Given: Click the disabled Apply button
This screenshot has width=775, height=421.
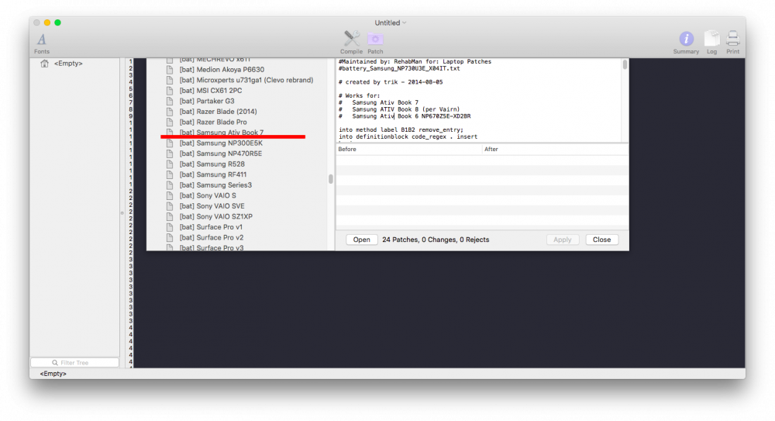Looking at the screenshot, I should pos(563,240).
